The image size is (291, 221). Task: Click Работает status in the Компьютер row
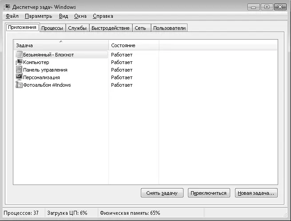[122, 62]
